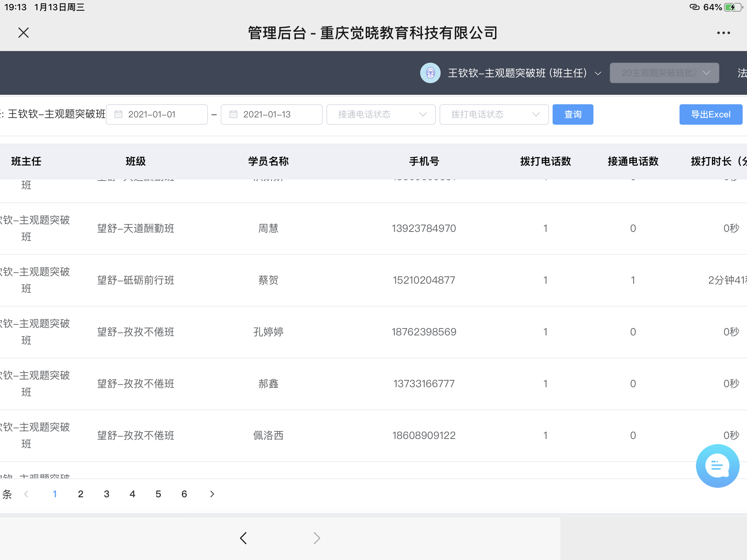Screen dimensions: 747x560
Task: Click the start date calendar icon
Action: coord(119,114)
